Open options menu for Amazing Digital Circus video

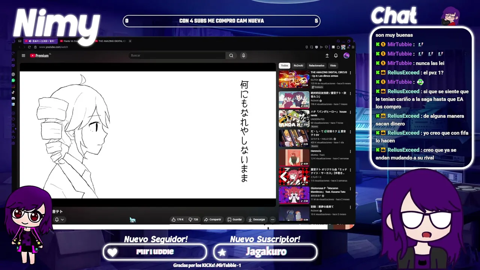350,73
